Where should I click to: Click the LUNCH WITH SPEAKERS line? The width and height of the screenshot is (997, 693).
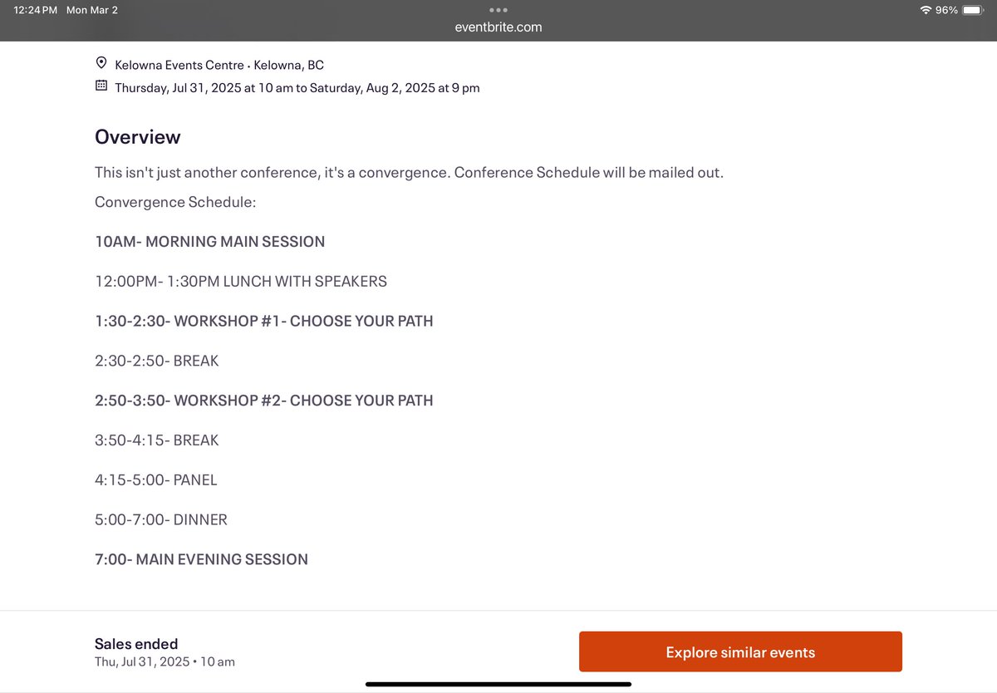click(241, 281)
